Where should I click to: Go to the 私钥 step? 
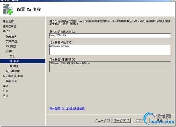click(9, 51)
